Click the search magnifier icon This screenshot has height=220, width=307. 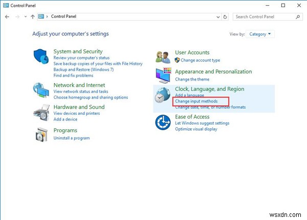click(x=298, y=17)
